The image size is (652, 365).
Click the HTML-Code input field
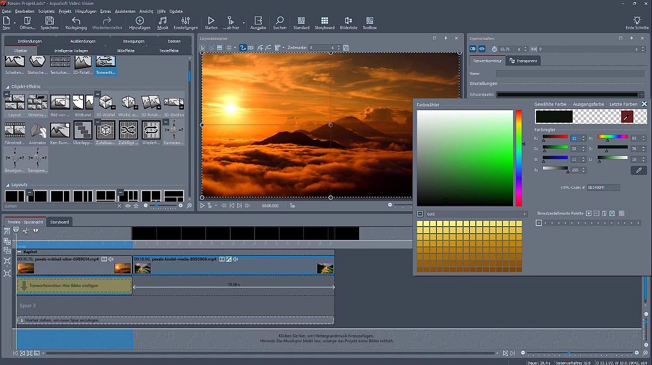pyautogui.click(x=603, y=188)
